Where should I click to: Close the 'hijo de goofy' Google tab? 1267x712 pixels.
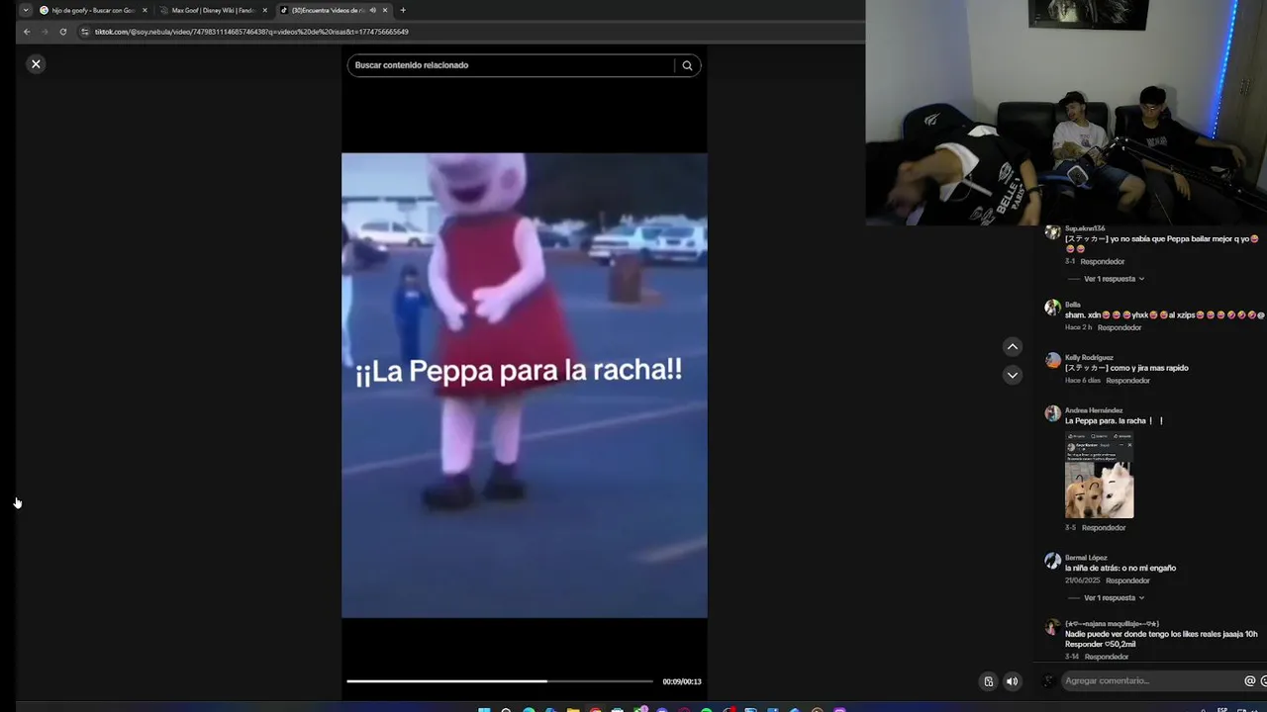coord(145,10)
